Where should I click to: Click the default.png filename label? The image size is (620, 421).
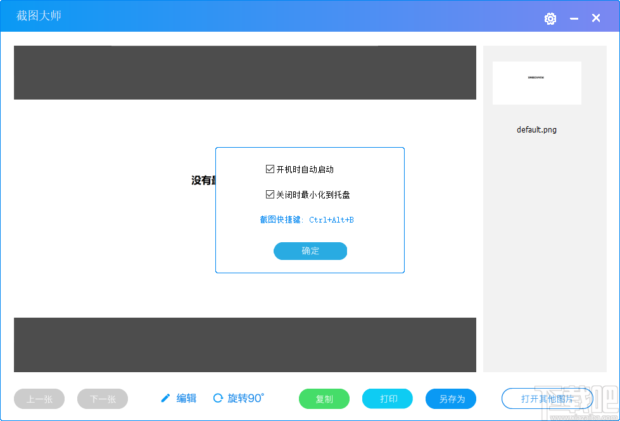pyautogui.click(x=536, y=129)
